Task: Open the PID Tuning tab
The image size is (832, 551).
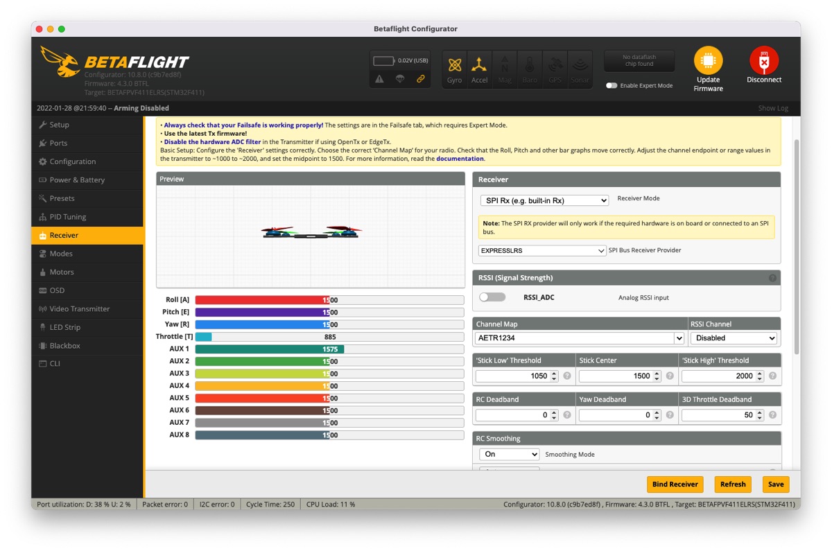Action: tap(87, 217)
